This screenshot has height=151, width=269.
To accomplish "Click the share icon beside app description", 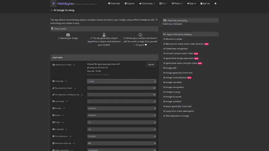I will click(156, 20).
